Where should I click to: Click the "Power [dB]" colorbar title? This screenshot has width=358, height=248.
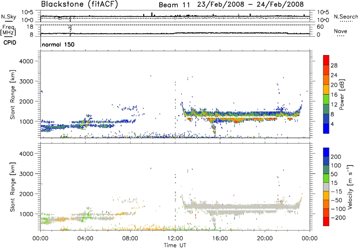pos(341,94)
